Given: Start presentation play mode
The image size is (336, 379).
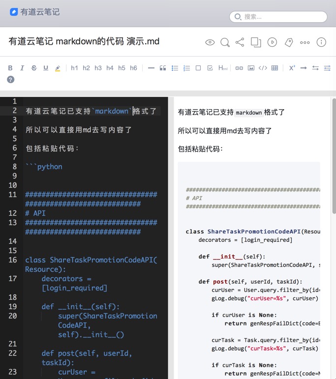Looking at the screenshot, I should point(272,42).
